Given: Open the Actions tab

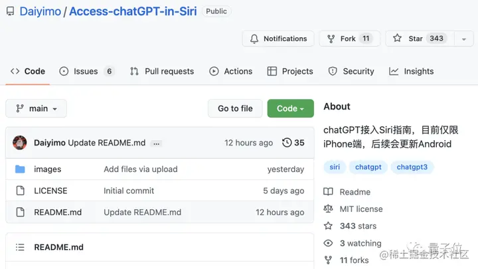Looking at the screenshot, I should coord(231,71).
